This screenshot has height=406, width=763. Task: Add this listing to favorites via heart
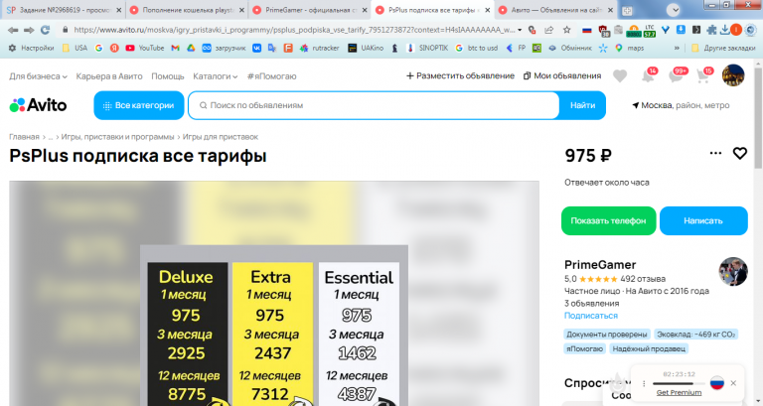pyautogui.click(x=739, y=154)
